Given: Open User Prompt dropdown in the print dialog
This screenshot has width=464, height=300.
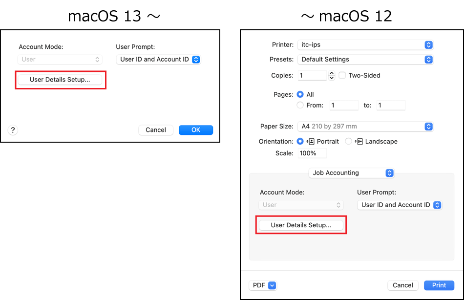Looking at the screenshot, I should 400,205.
